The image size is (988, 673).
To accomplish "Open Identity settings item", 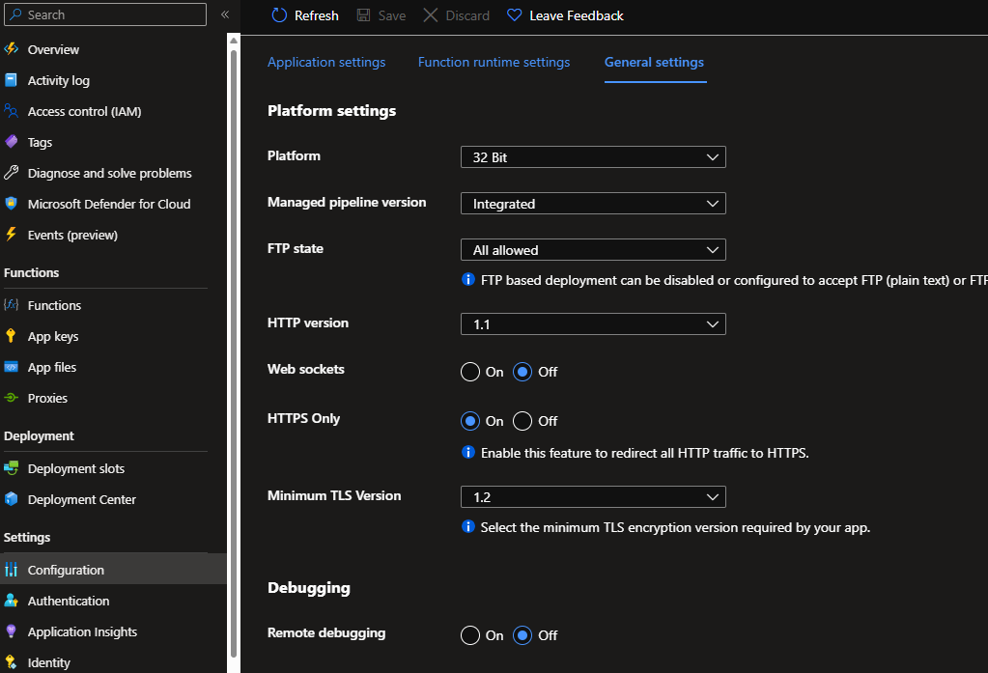I will click(x=49, y=662).
